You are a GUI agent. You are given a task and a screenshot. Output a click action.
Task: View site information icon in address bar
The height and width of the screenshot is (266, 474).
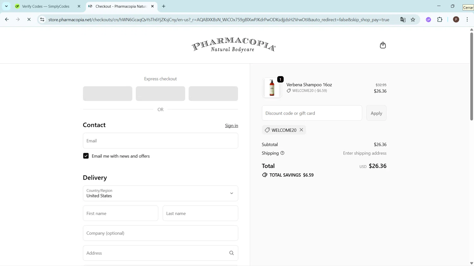(42, 20)
